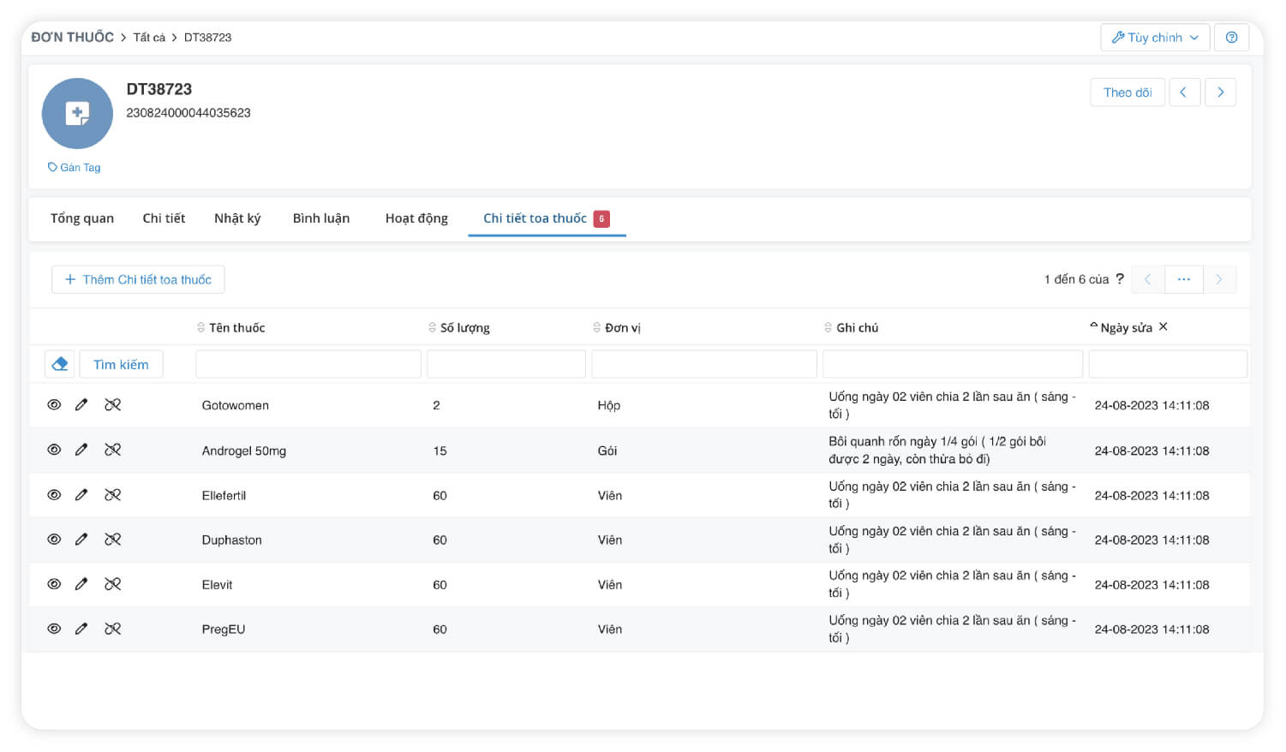Screen dimensions: 1286x752
Task: Edit the Gotowomen row with pencil icon
Action: 81,405
